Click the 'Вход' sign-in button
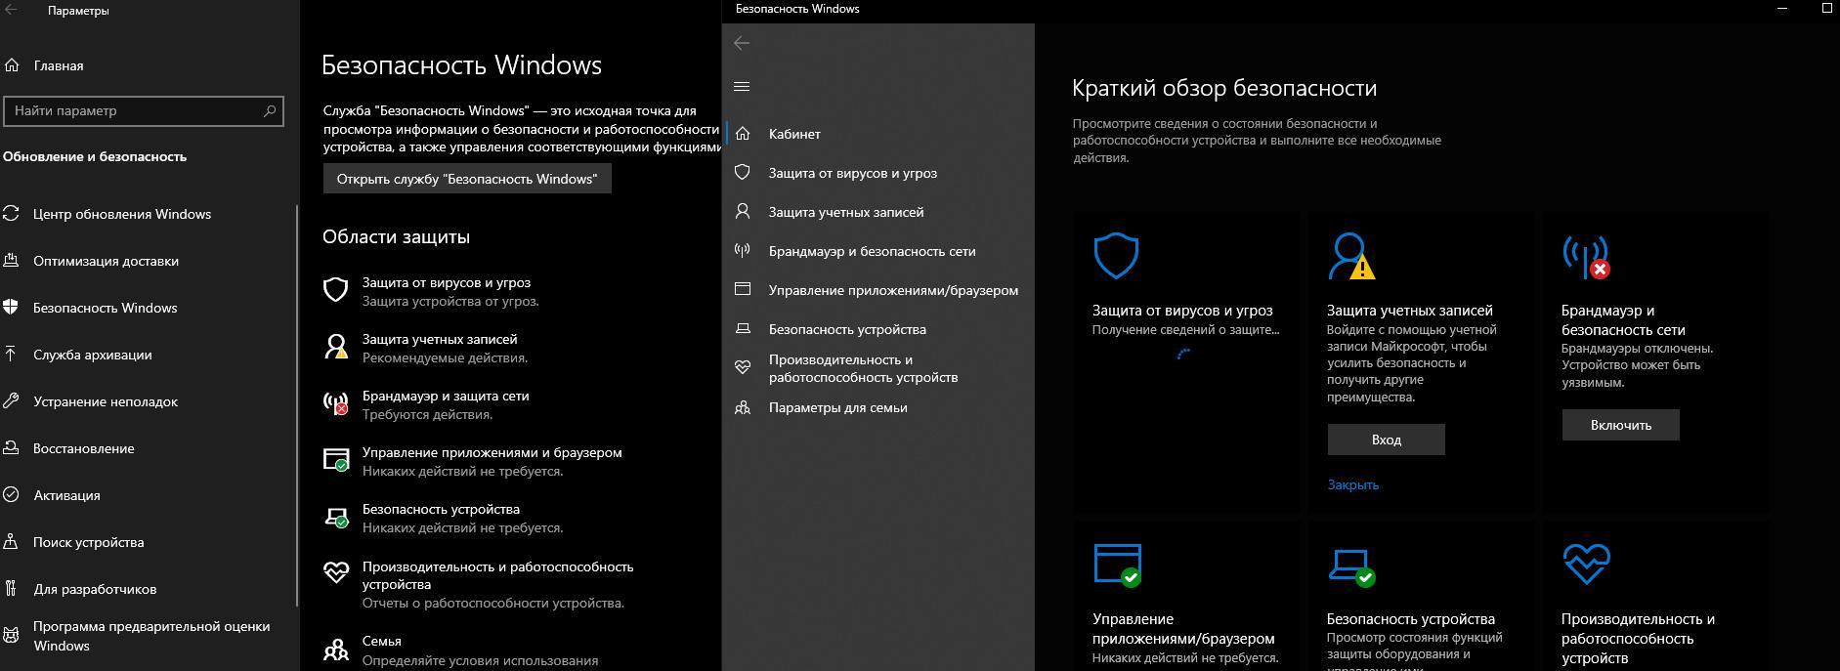The width and height of the screenshot is (1840, 671). (x=1386, y=440)
